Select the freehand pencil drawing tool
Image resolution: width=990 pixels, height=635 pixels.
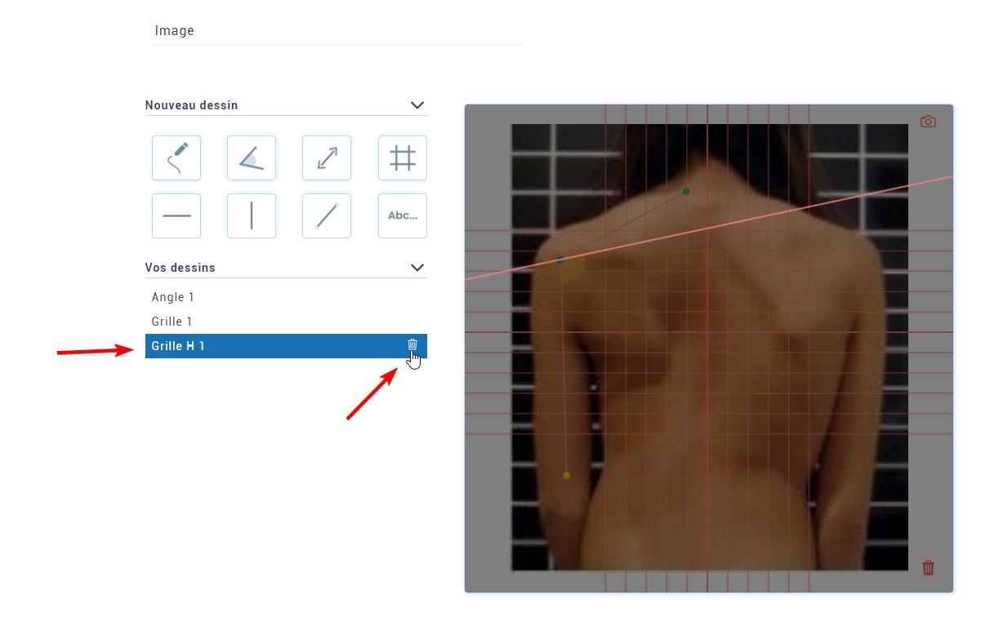176,158
